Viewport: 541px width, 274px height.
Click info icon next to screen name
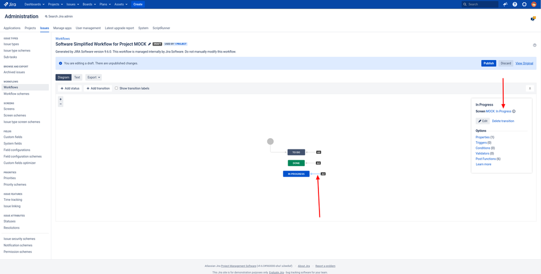click(x=514, y=112)
